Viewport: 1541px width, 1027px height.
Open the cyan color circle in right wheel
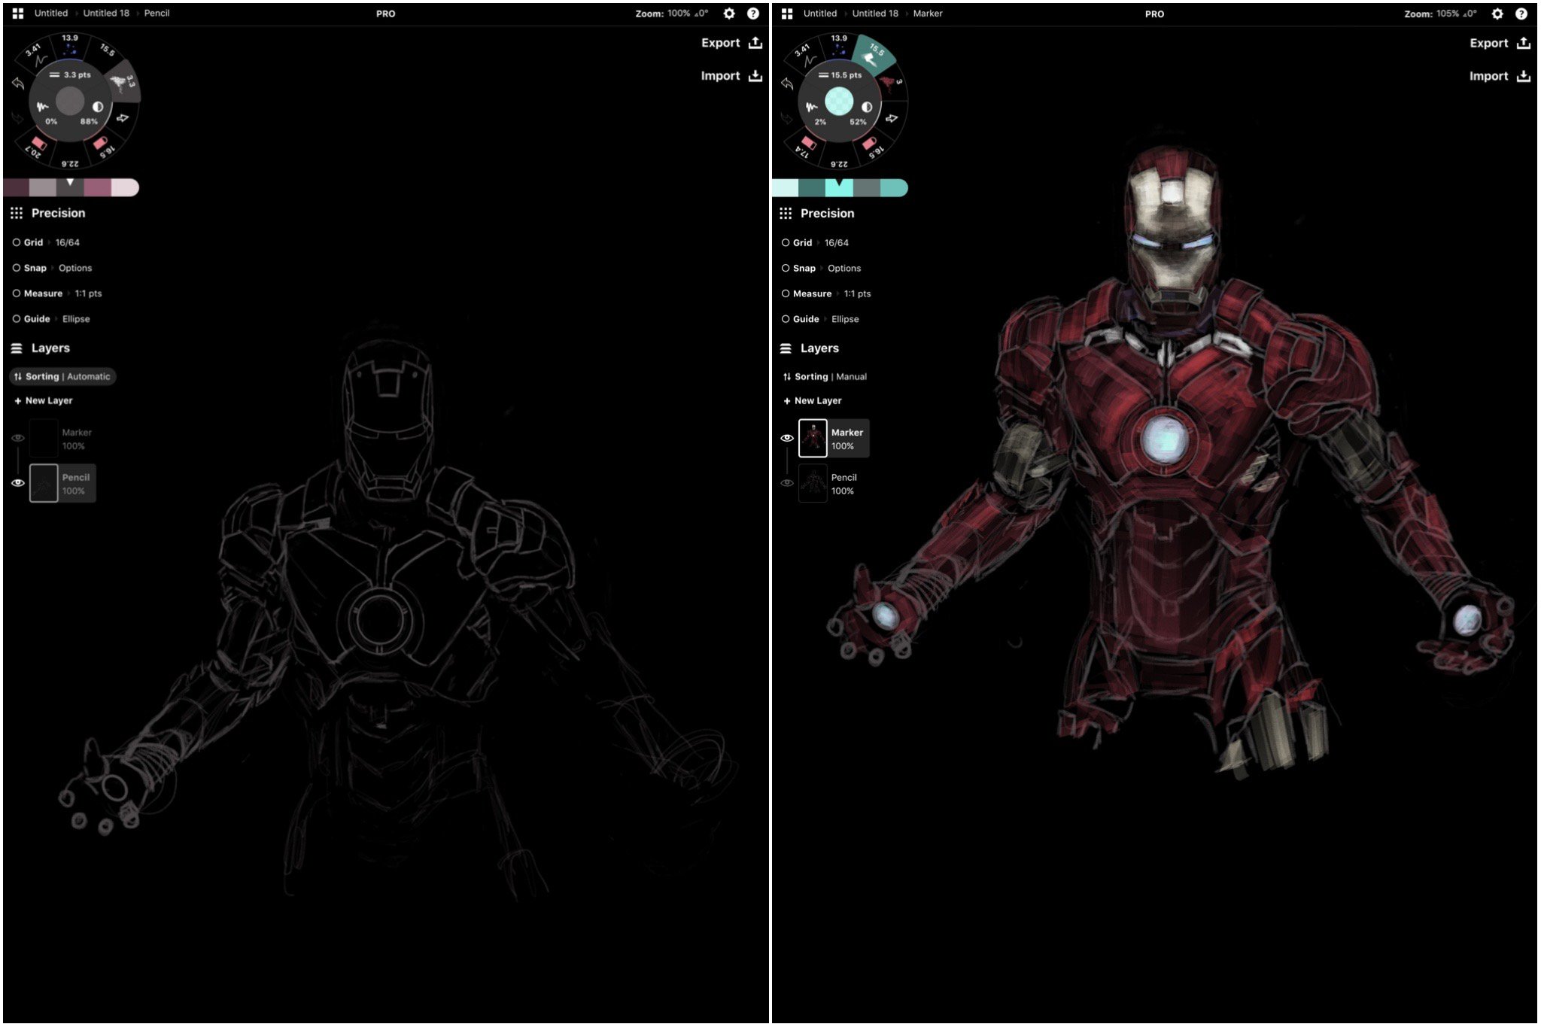pos(839,101)
